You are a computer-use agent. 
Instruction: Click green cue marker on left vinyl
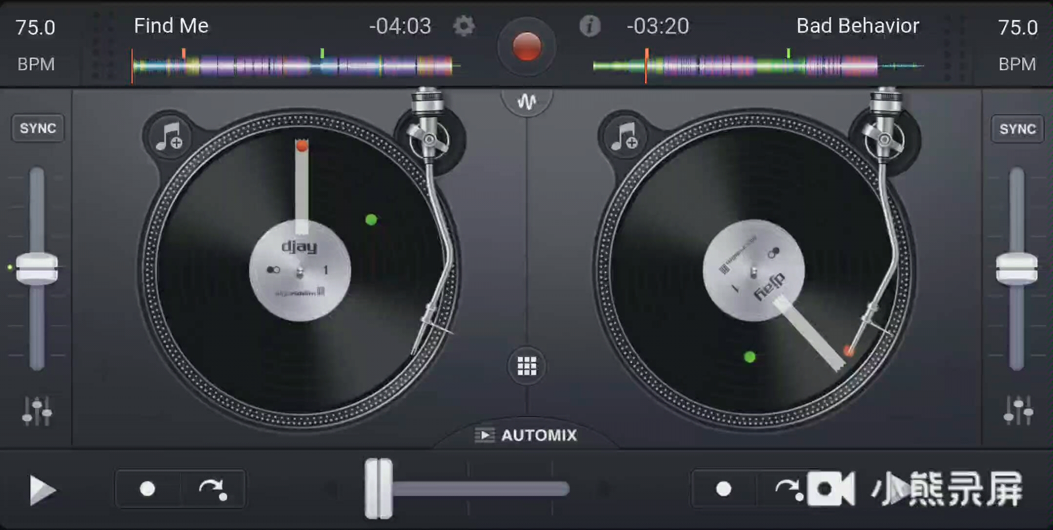coord(371,220)
